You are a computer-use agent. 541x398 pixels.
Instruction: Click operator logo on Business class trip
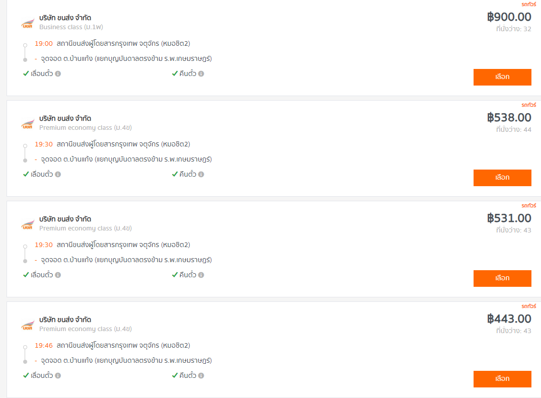pyautogui.click(x=28, y=24)
